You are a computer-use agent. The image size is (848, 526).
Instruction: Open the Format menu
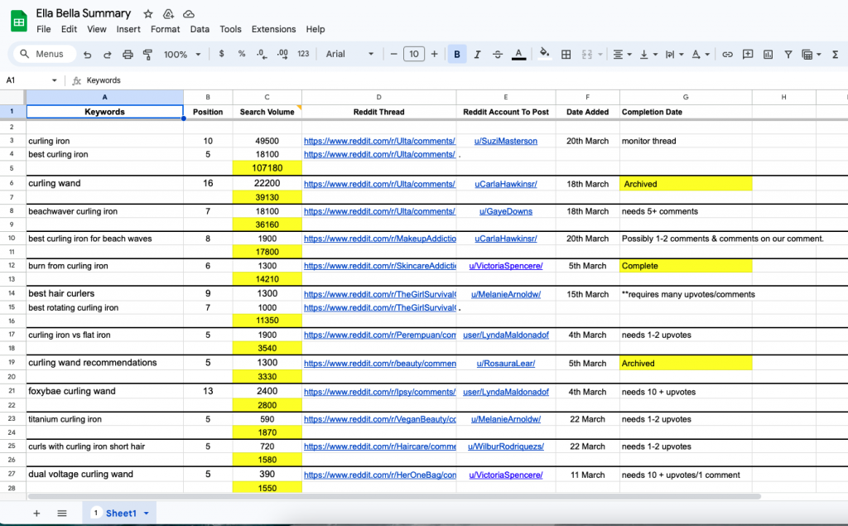(165, 29)
